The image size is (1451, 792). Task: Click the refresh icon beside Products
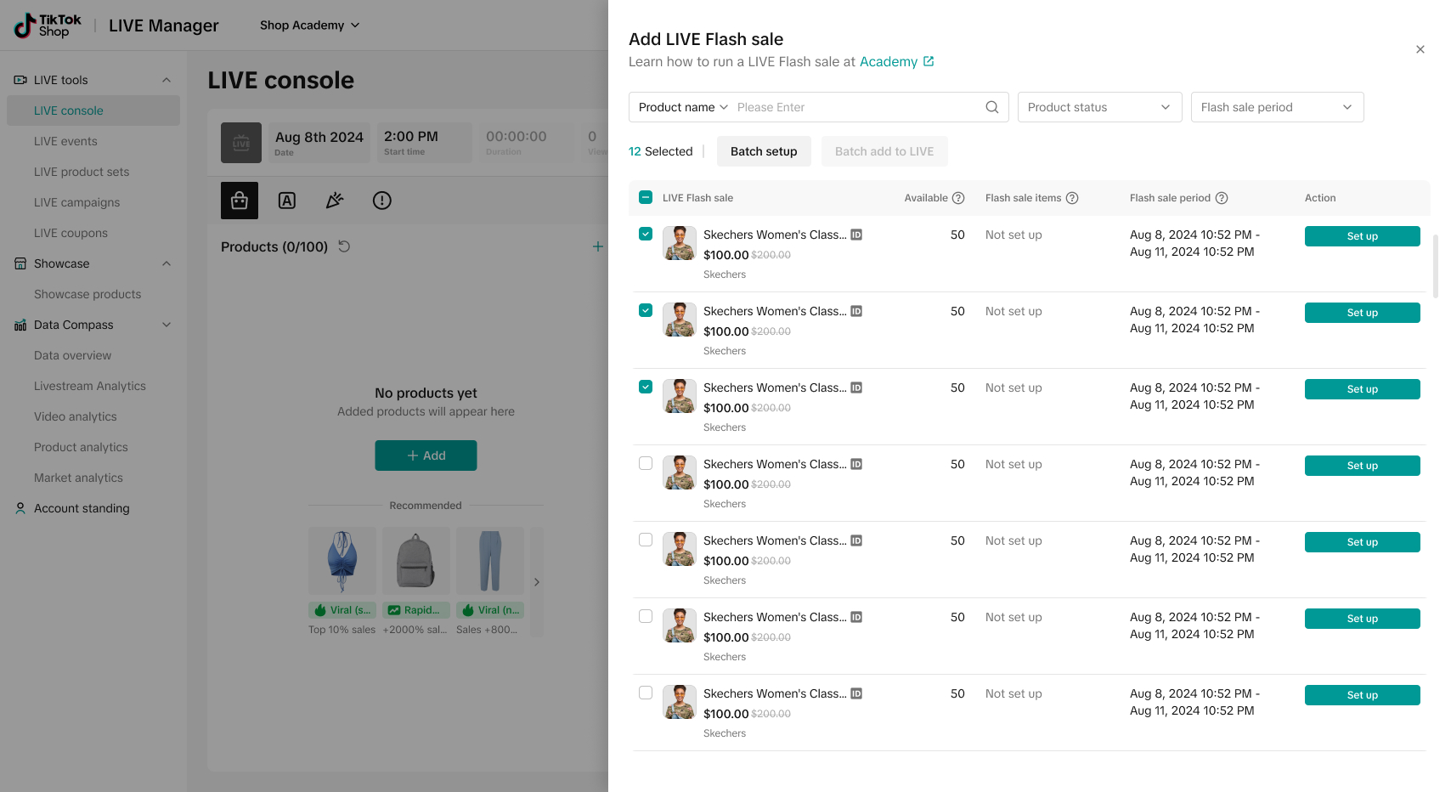click(x=344, y=246)
